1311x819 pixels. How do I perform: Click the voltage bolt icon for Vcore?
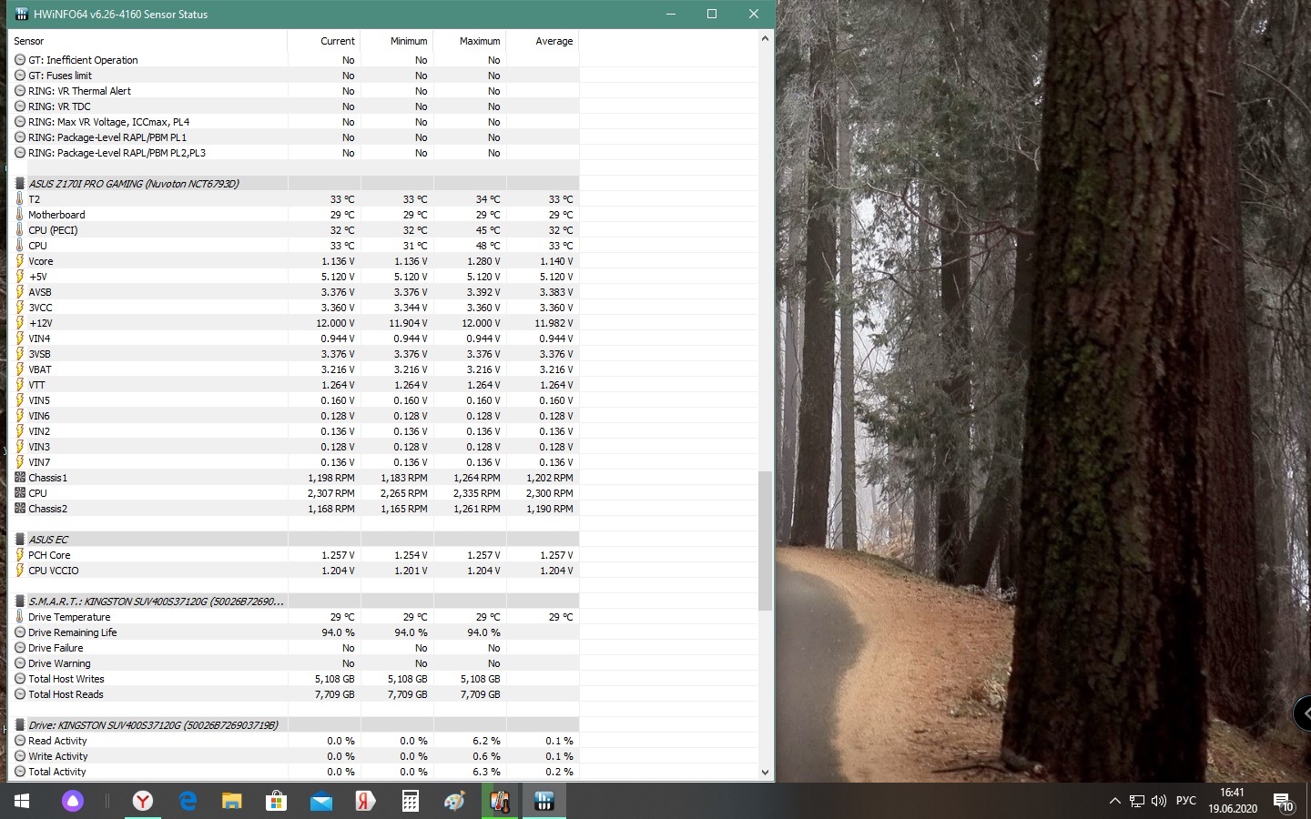pos(19,261)
